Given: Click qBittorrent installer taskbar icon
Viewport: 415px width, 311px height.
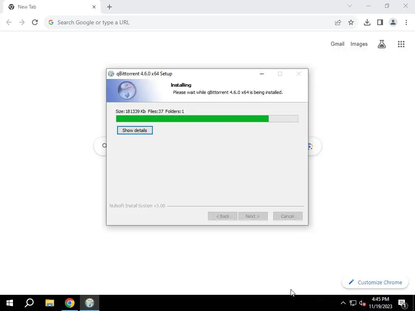Looking at the screenshot, I should pyautogui.click(x=90, y=303).
